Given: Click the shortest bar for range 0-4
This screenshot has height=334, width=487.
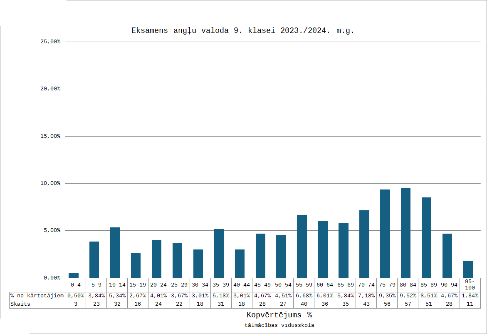Looking at the screenshot, I should click(x=74, y=275).
